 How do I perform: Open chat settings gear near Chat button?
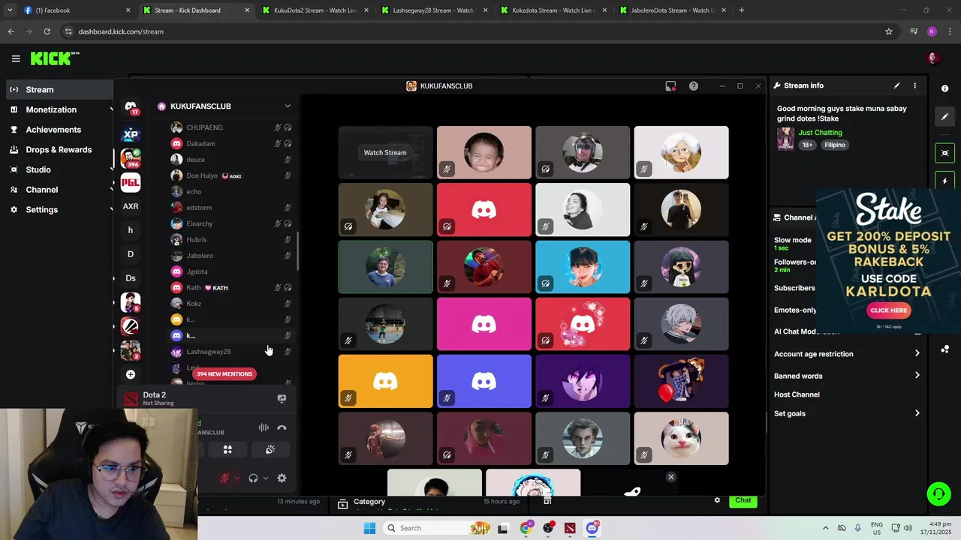tap(717, 500)
